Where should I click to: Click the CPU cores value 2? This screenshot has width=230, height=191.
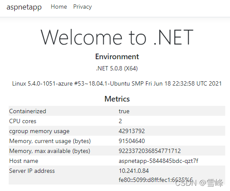[120, 121]
